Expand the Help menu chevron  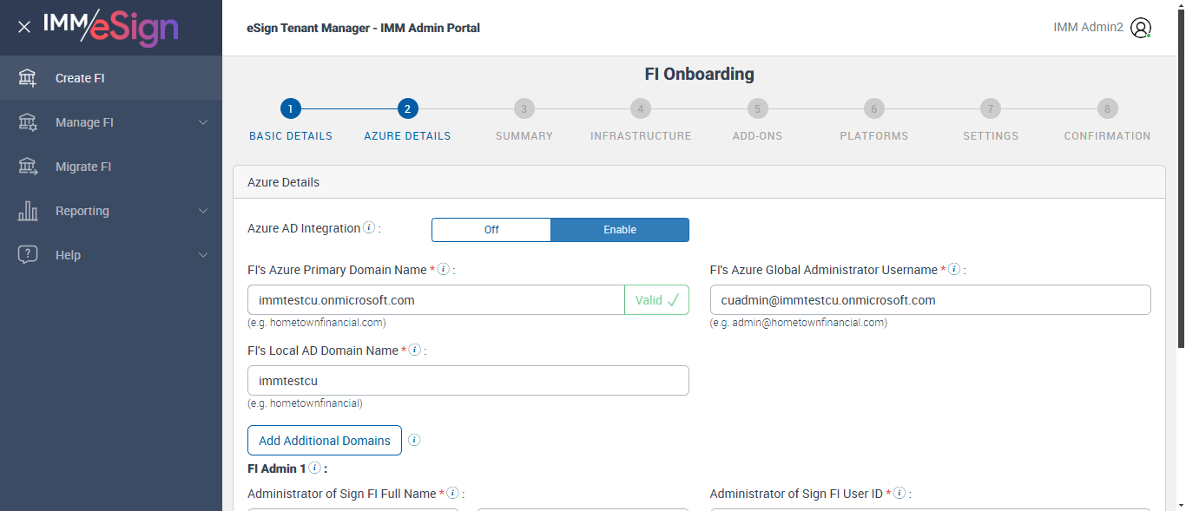[203, 255]
